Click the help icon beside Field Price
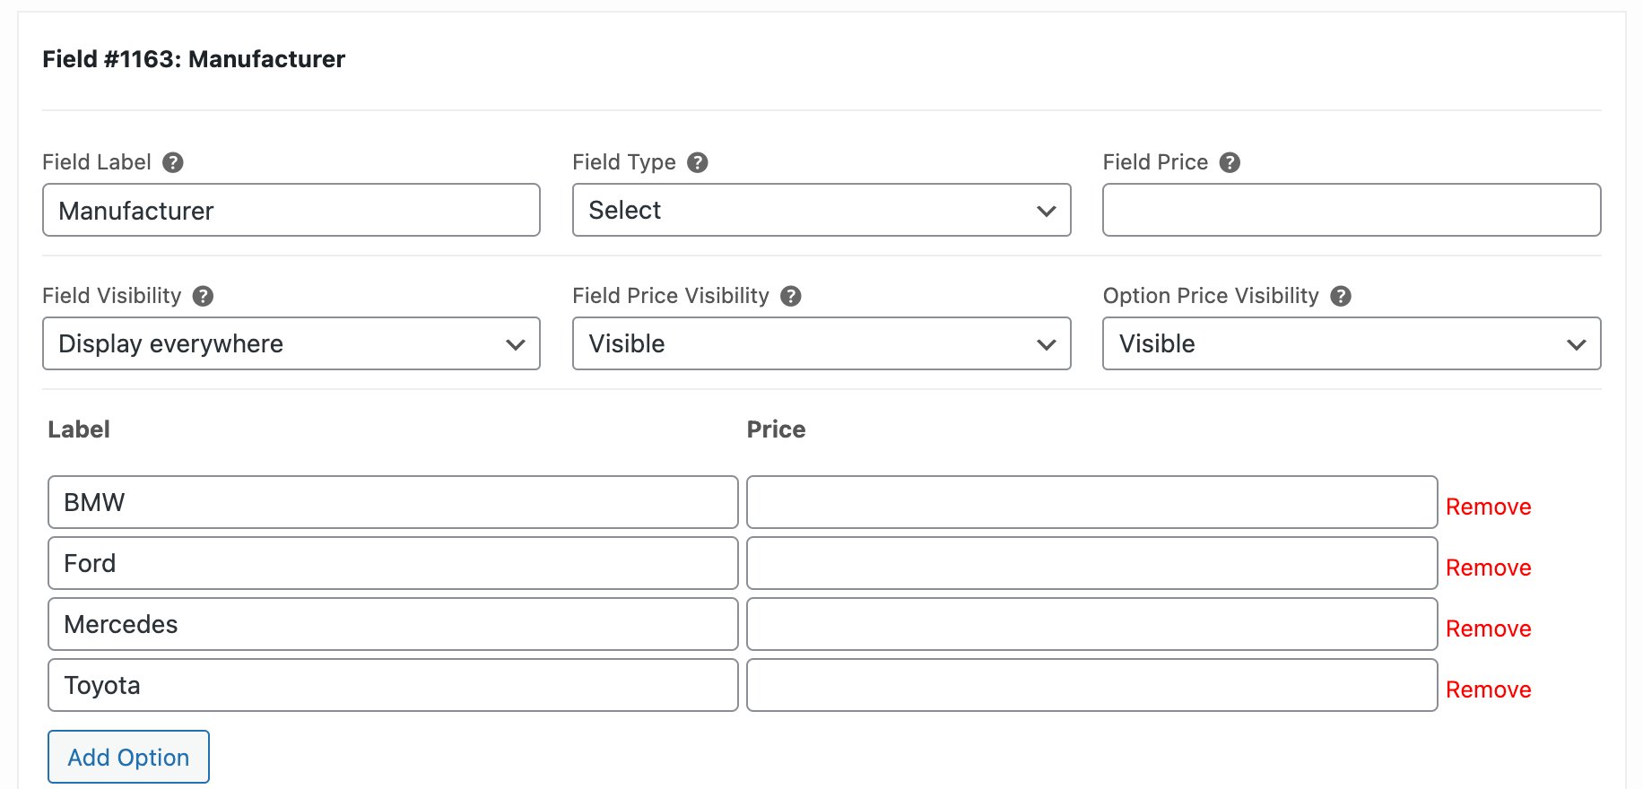The width and height of the screenshot is (1643, 789). point(1230,162)
